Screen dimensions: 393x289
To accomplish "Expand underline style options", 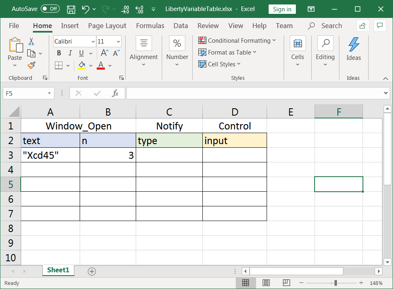I will (91, 53).
